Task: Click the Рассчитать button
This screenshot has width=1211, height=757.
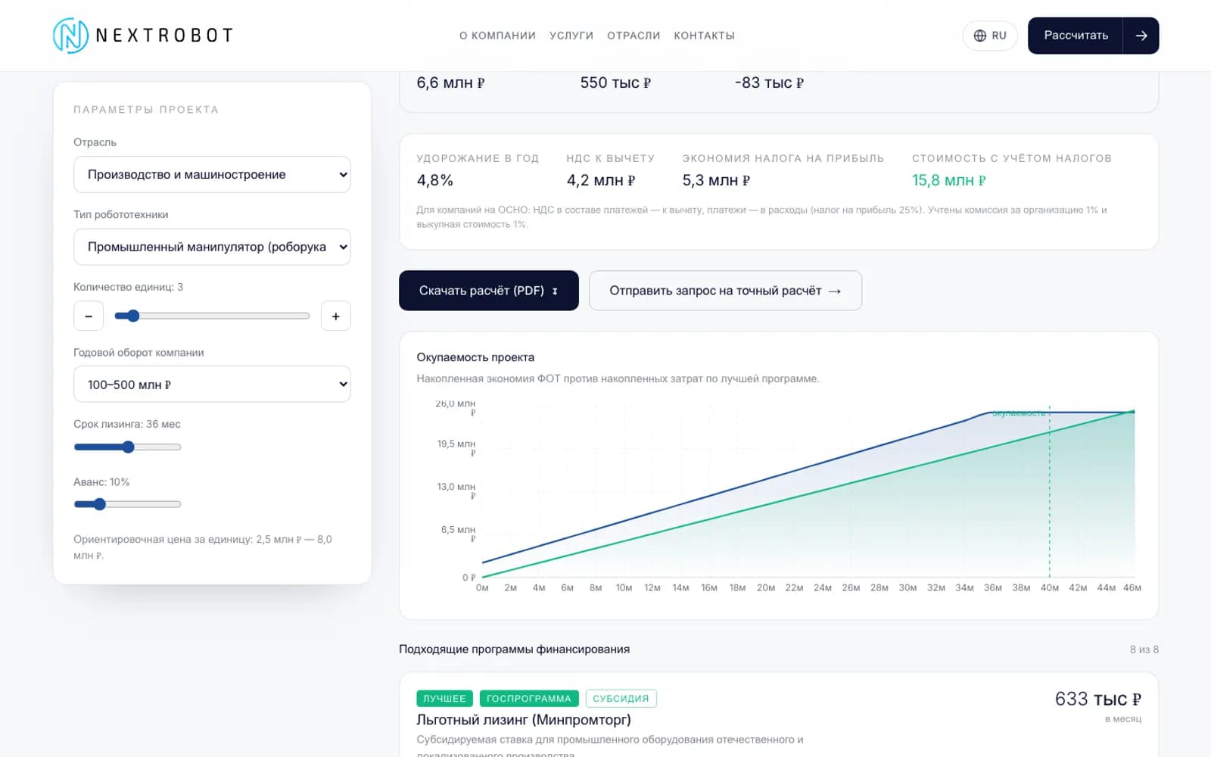Action: [1093, 36]
